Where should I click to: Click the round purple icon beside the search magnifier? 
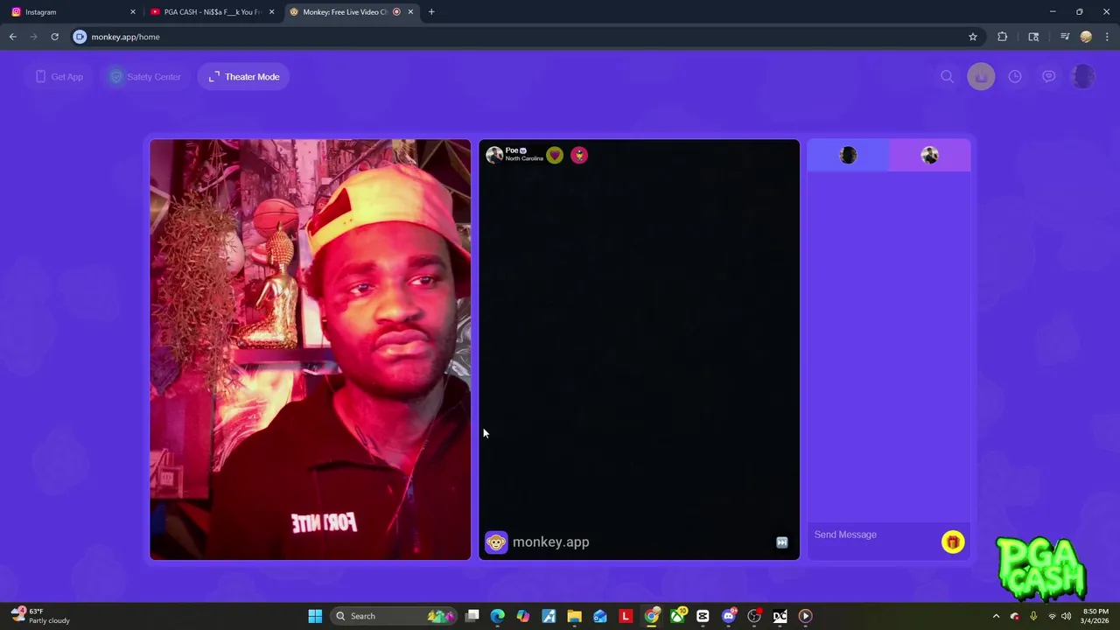981,77
